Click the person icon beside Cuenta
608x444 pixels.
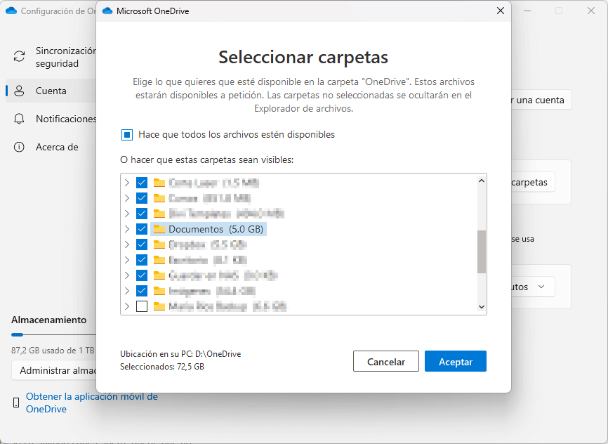19,91
